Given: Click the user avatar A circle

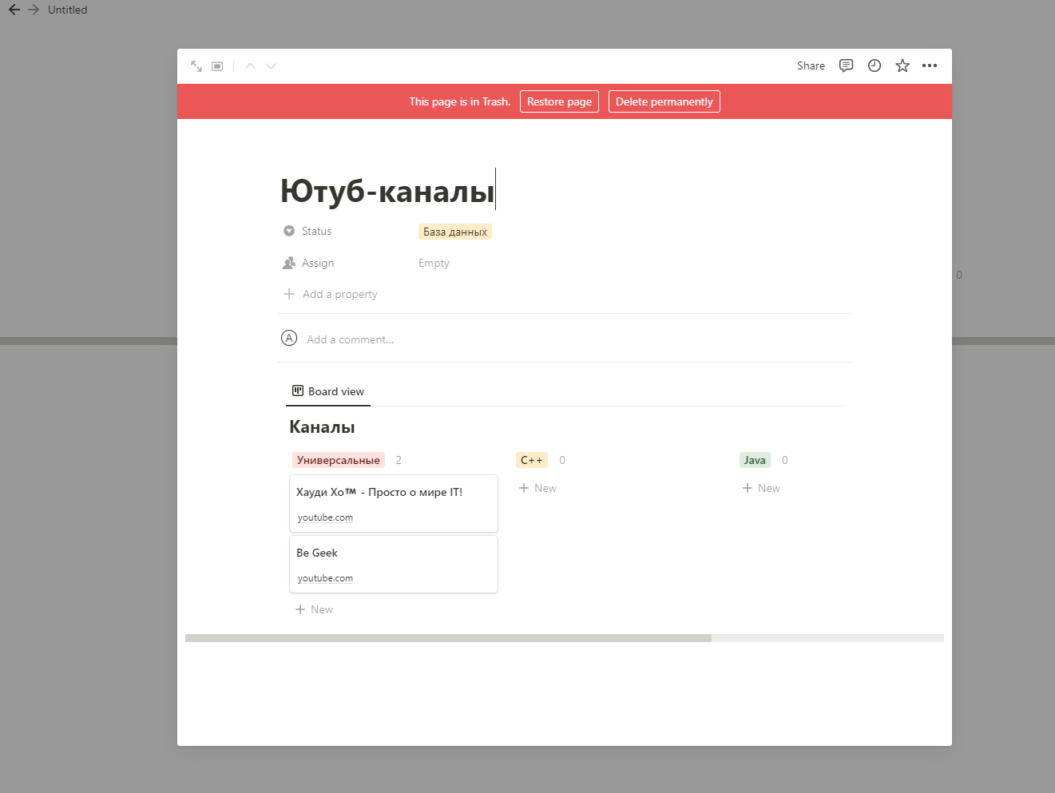Looking at the screenshot, I should (289, 338).
